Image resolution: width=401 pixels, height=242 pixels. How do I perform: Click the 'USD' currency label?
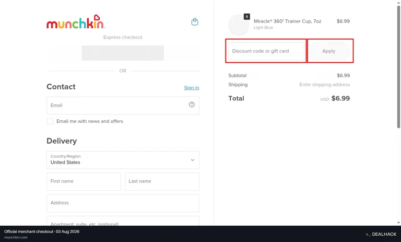click(x=325, y=99)
